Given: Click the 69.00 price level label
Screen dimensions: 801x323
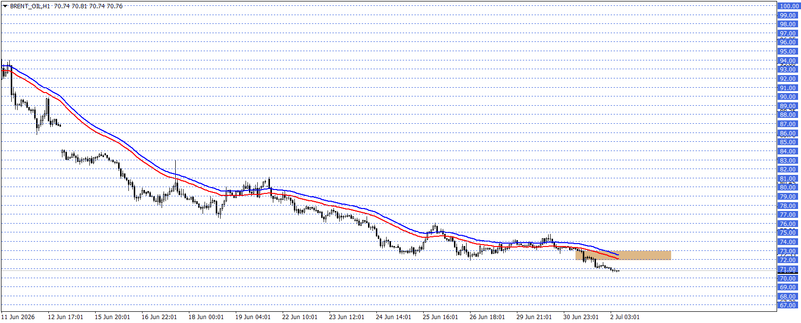Looking at the screenshot, I should [787, 287].
